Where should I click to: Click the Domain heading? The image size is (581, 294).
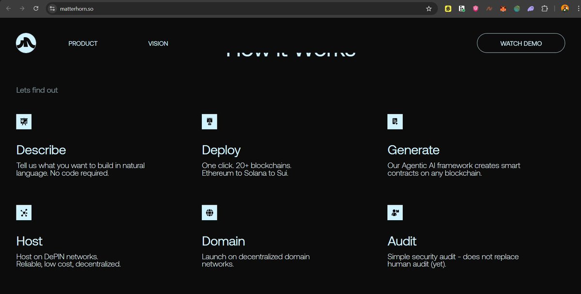[223, 241]
